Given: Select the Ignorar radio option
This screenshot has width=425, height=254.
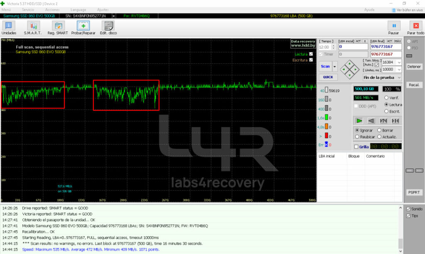Looking at the screenshot, I should [357, 130].
